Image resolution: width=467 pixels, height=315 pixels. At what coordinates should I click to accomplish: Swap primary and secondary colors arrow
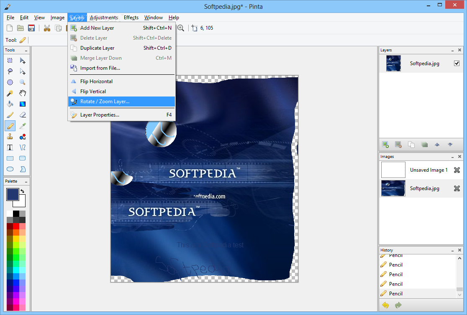(x=22, y=191)
